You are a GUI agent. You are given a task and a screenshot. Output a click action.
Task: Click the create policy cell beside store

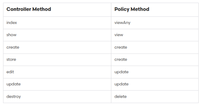[155, 60]
